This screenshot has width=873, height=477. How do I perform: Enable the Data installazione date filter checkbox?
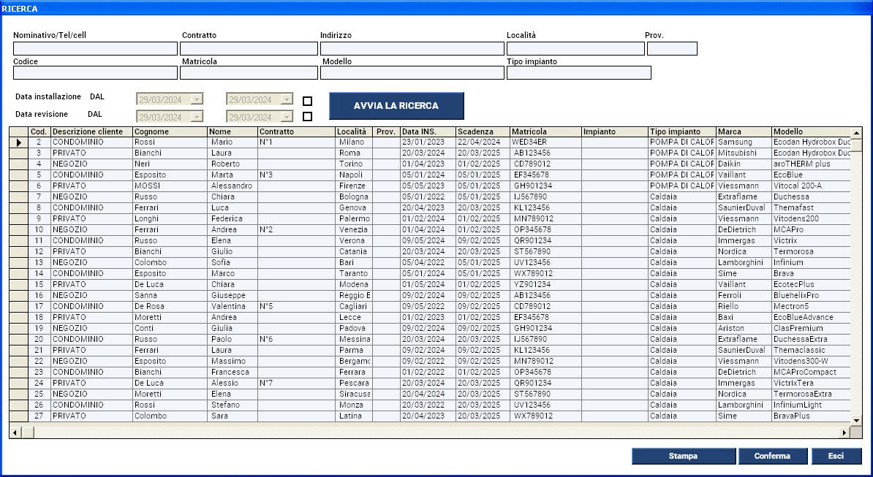[x=307, y=101]
